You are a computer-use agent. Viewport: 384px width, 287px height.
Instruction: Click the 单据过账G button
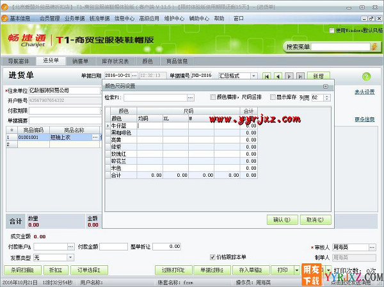click(212, 270)
